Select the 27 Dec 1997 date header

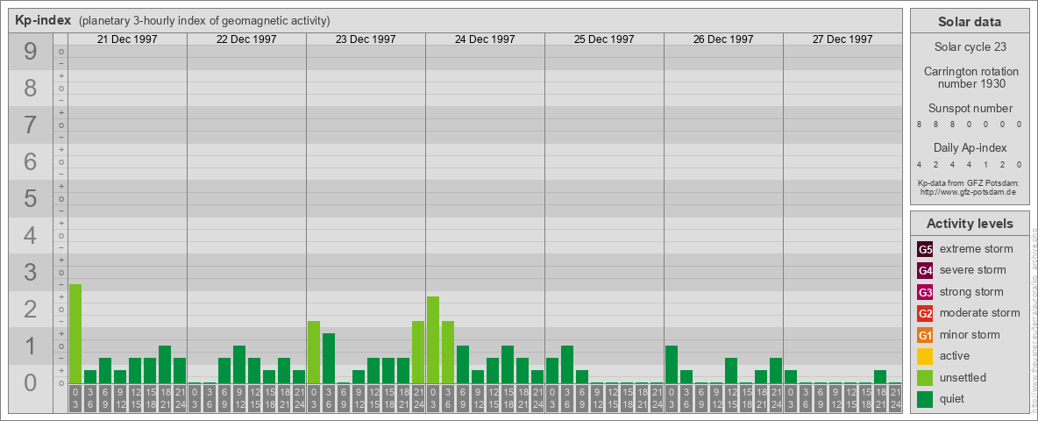click(842, 39)
